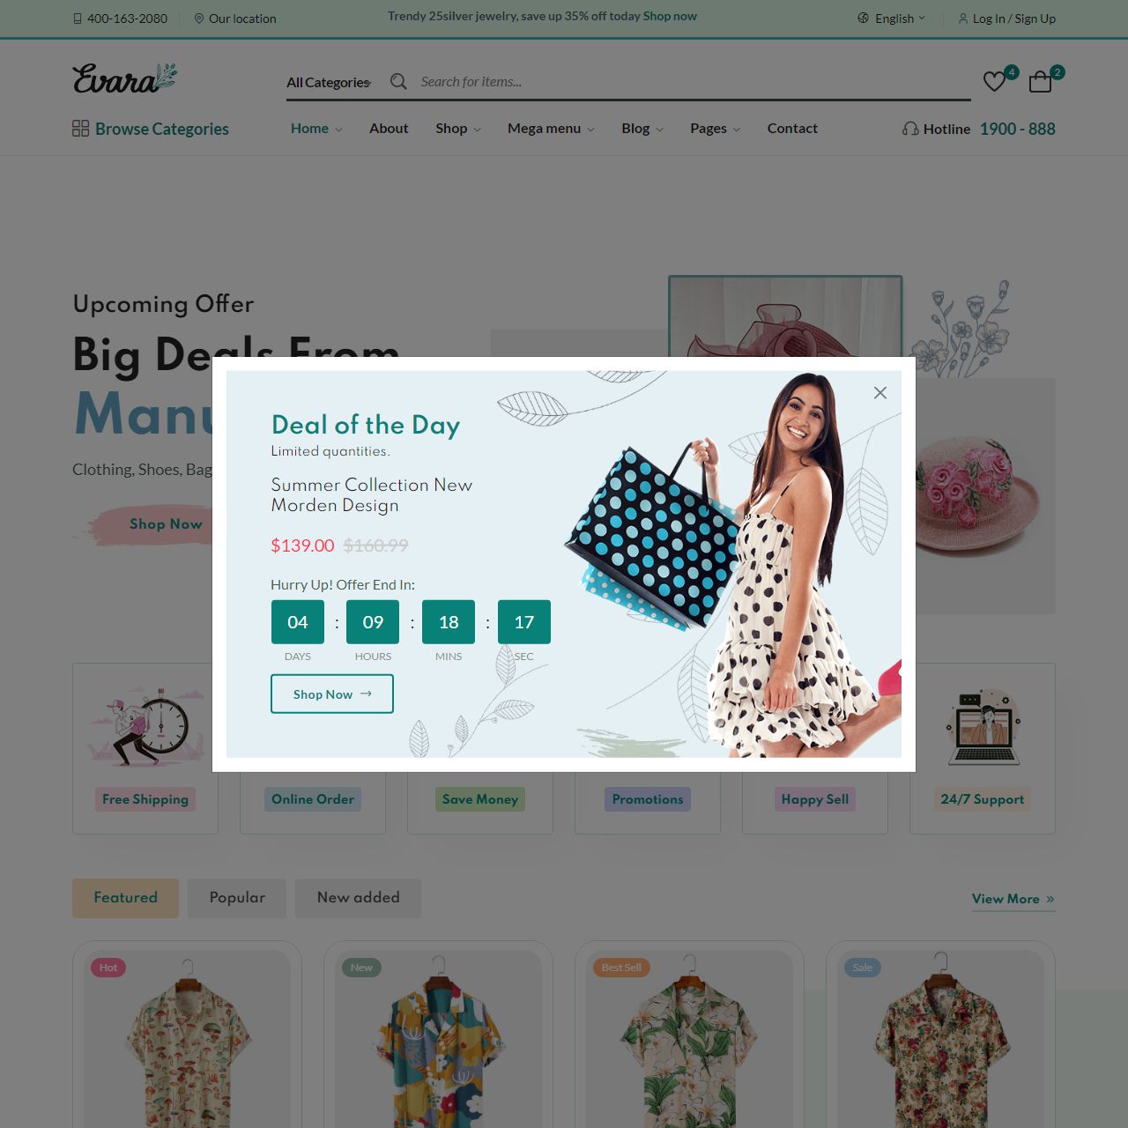Switch to the Popular tab
This screenshot has width=1128, height=1128.
pyautogui.click(x=237, y=898)
